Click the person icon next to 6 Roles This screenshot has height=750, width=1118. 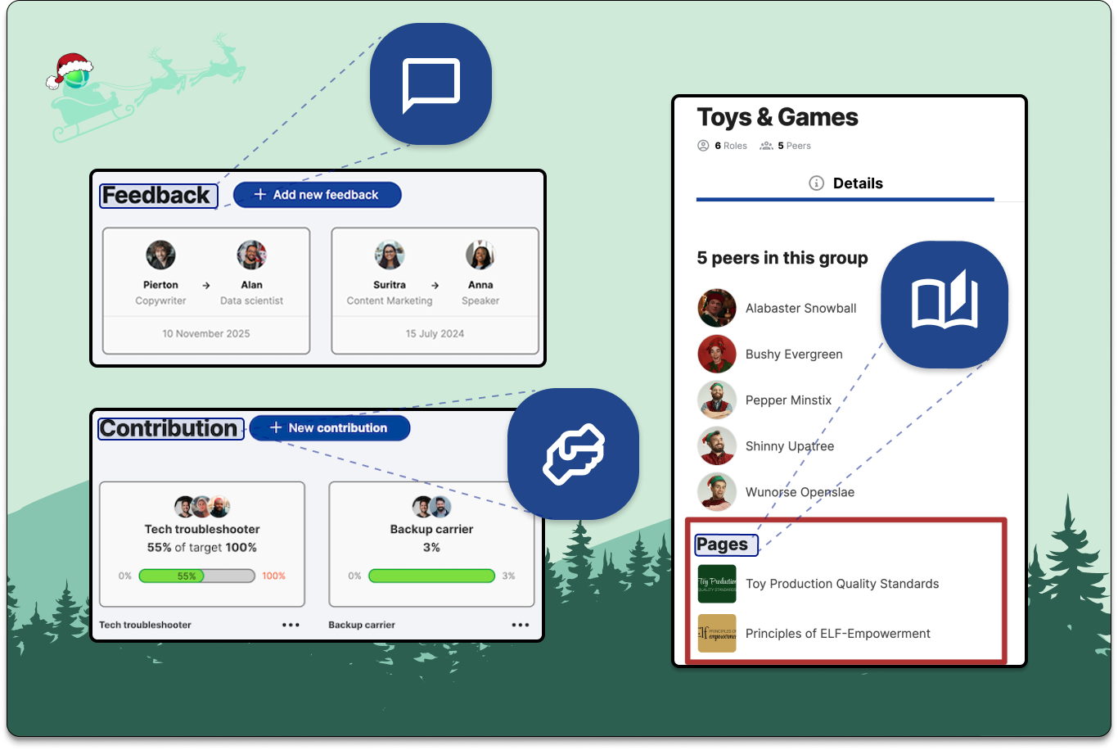pos(702,145)
